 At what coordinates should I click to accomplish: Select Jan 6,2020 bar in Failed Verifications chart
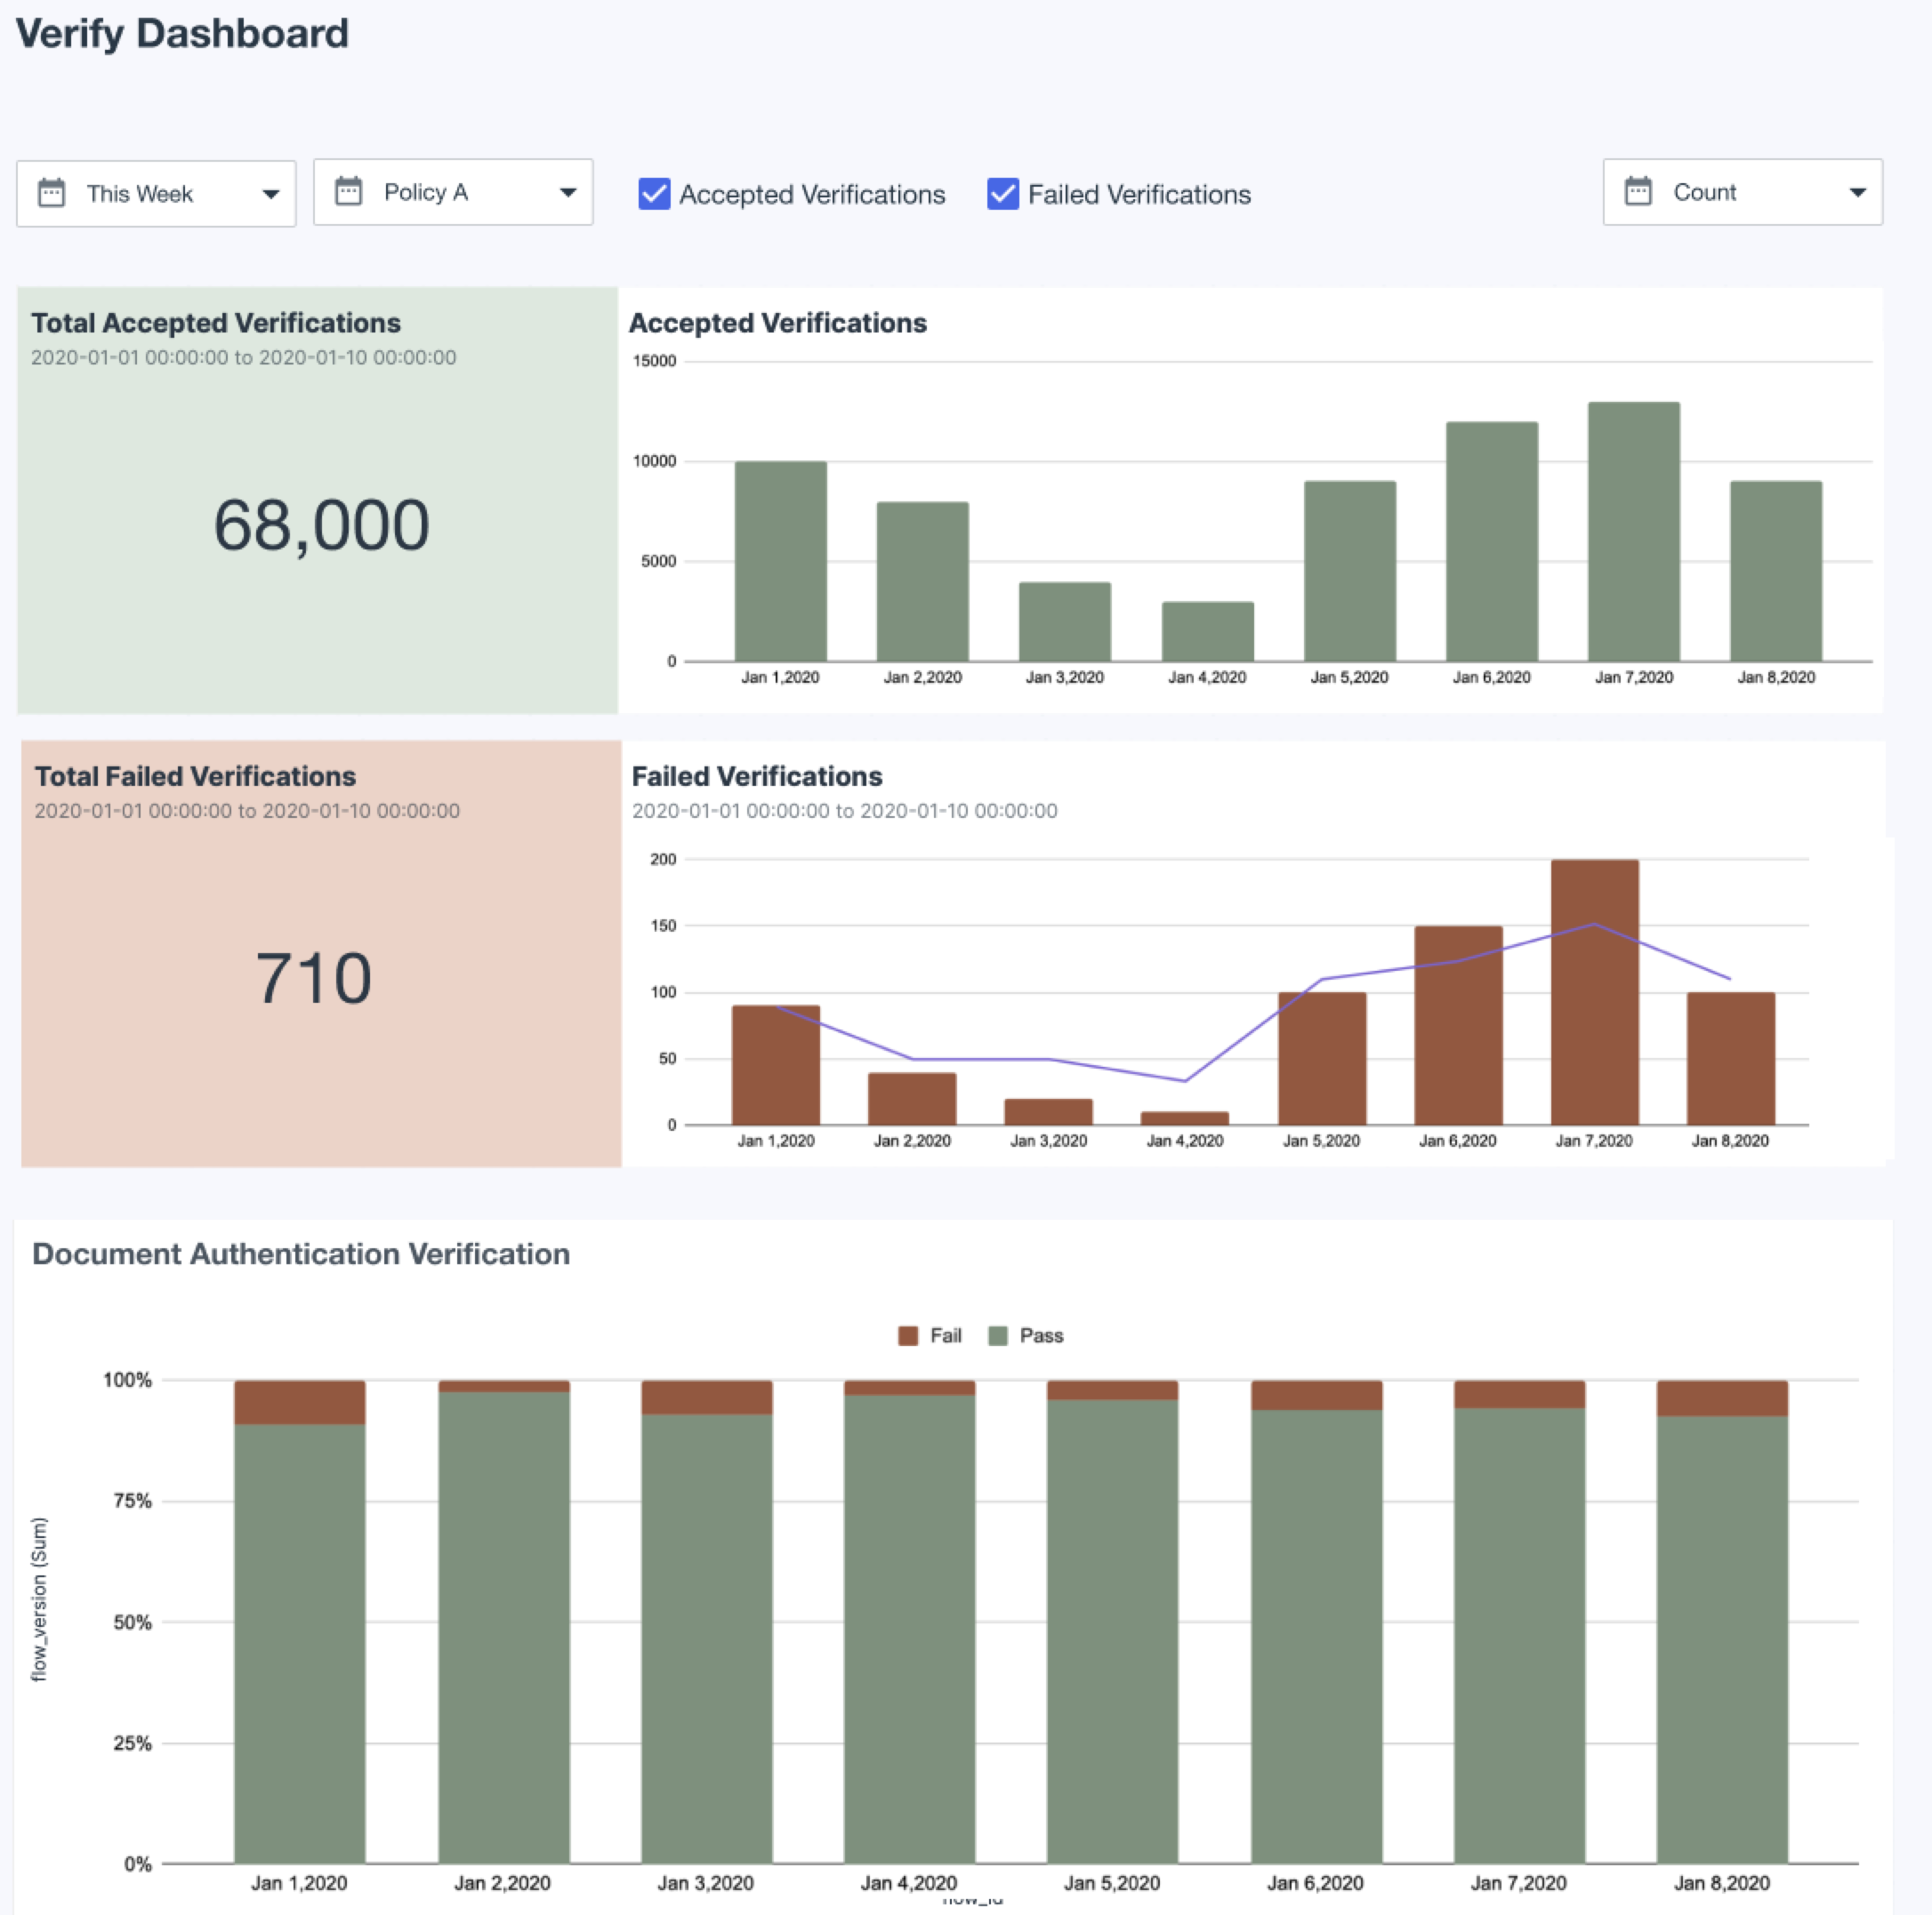[1457, 1024]
